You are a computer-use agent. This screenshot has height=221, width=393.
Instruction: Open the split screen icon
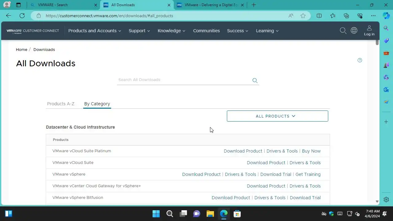coord(319,16)
